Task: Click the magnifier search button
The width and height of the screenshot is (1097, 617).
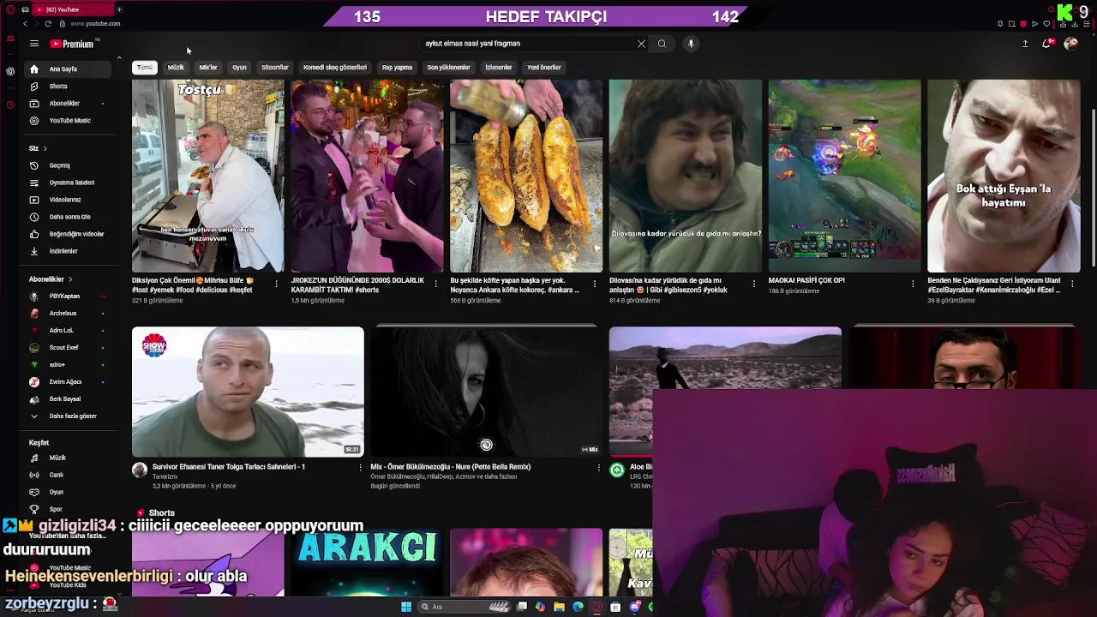Action: point(662,44)
